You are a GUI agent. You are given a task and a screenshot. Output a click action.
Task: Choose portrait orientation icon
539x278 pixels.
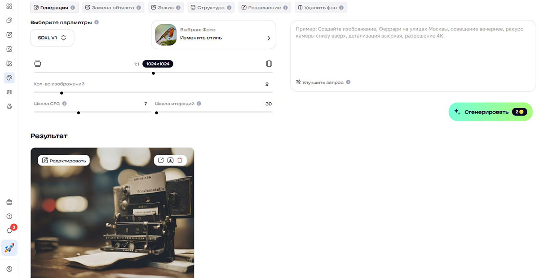tap(269, 64)
